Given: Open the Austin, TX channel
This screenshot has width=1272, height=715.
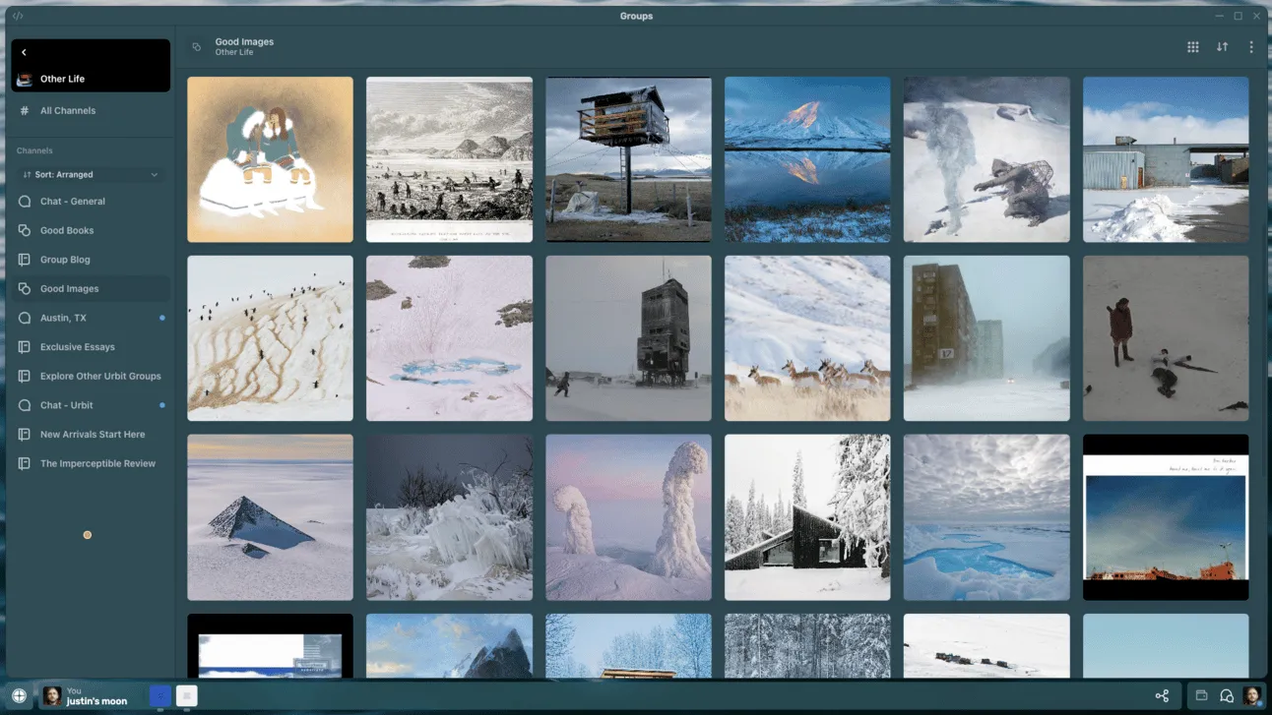Looking at the screenshot, I should 91,318.
